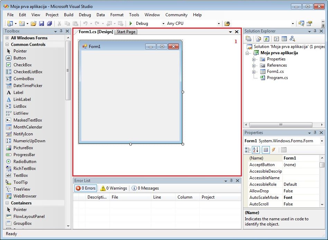Image resolution: width=328 pixels, height=240 pixels.
Task: Expand the Form1.cs node in Solution Explorer
Action: (254, 72)
